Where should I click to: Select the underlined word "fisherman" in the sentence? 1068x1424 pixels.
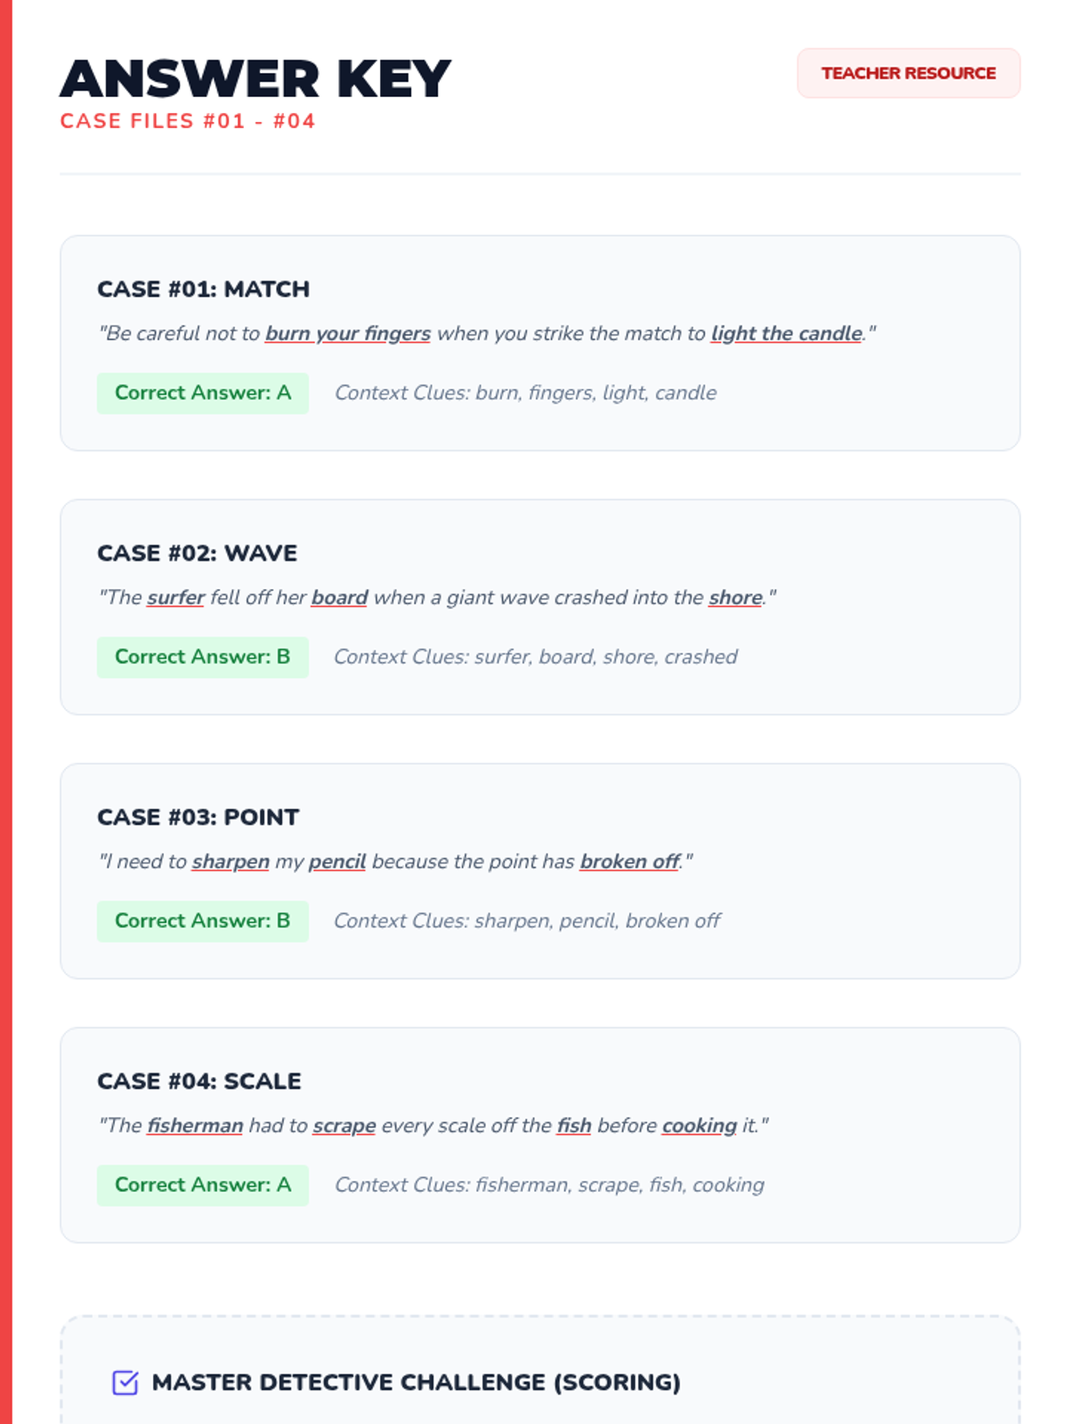pos(195,1126)
